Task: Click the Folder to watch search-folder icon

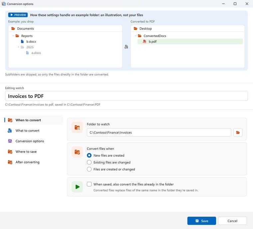Action: click(77, 127)
